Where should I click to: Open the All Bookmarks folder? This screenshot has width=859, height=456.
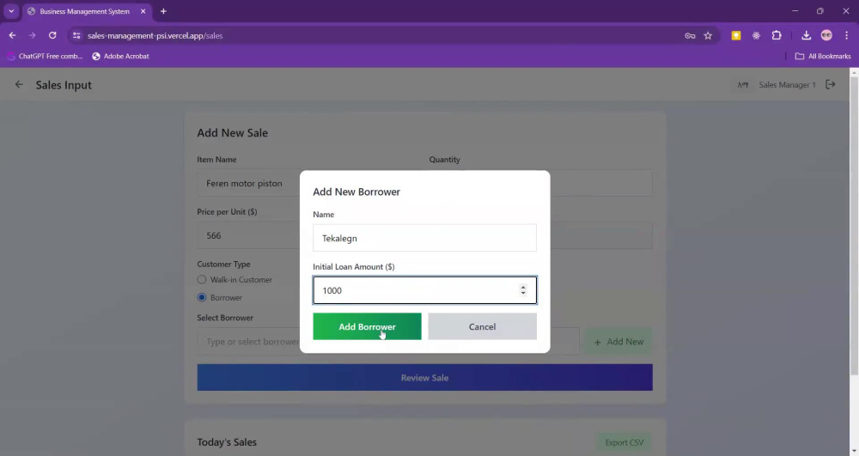click(823, 56)
